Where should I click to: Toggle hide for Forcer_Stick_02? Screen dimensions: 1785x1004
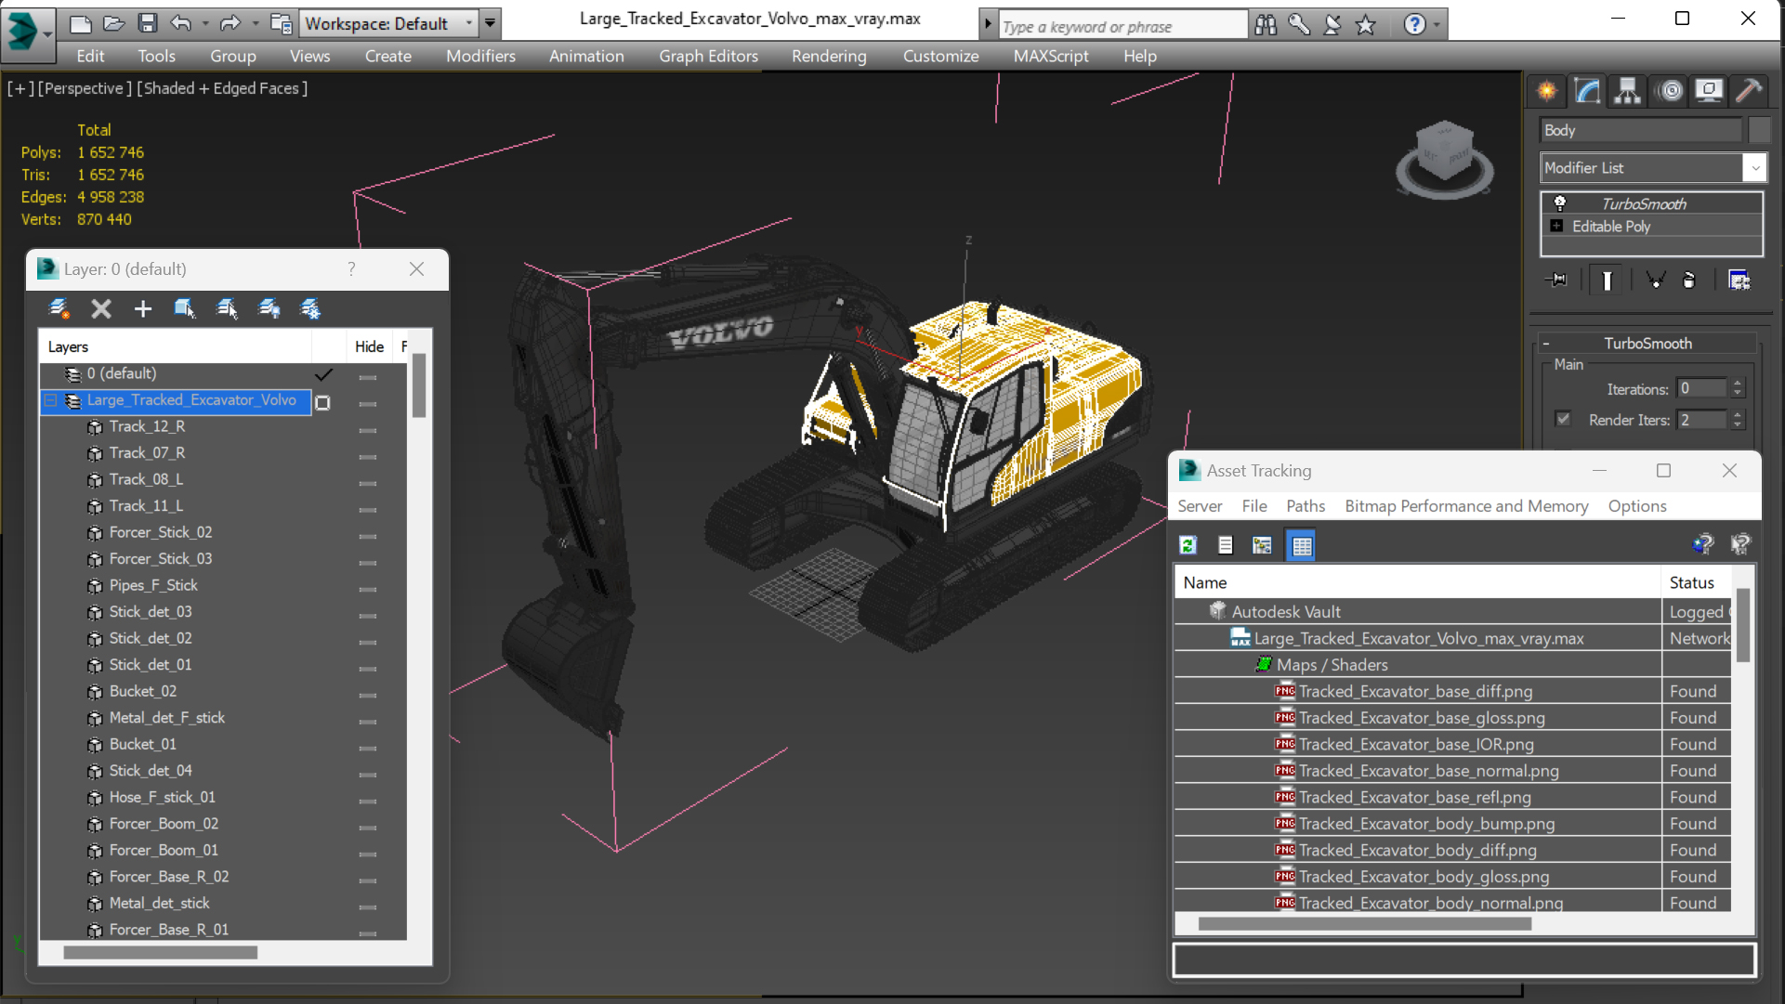pyautogui.click(x=368, y=536)
